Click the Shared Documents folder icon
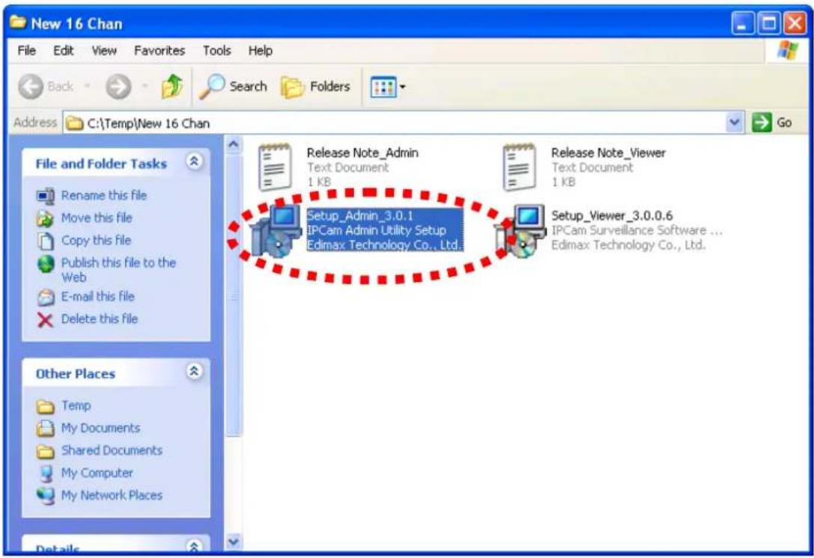This screenshot has width=814, height=558. tap(46, 451)
